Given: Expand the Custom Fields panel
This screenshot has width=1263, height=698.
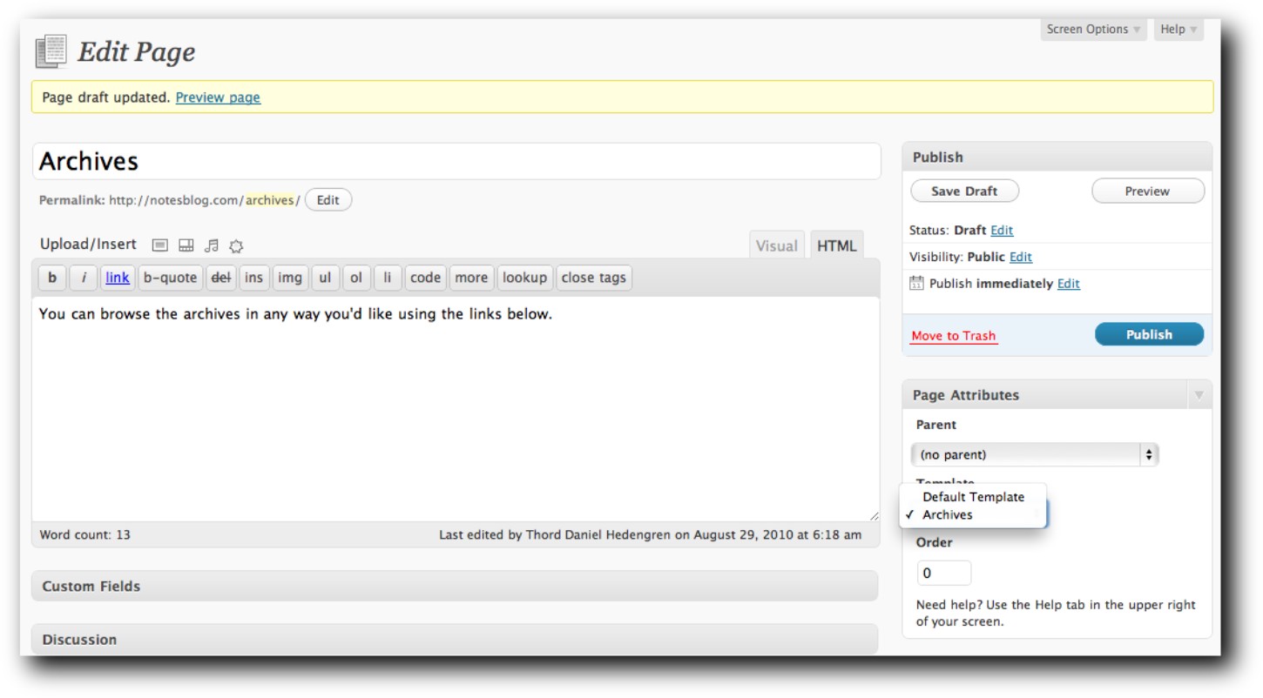Looking at the screenshot, I should [x=455, y=586].
